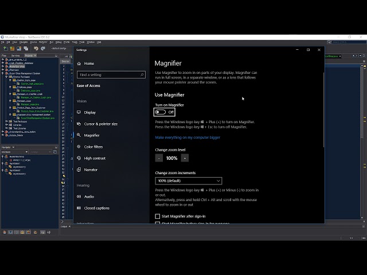
Task: Click the Quick Search magnifier icon in NetBeans
Action: coord(329,42)
